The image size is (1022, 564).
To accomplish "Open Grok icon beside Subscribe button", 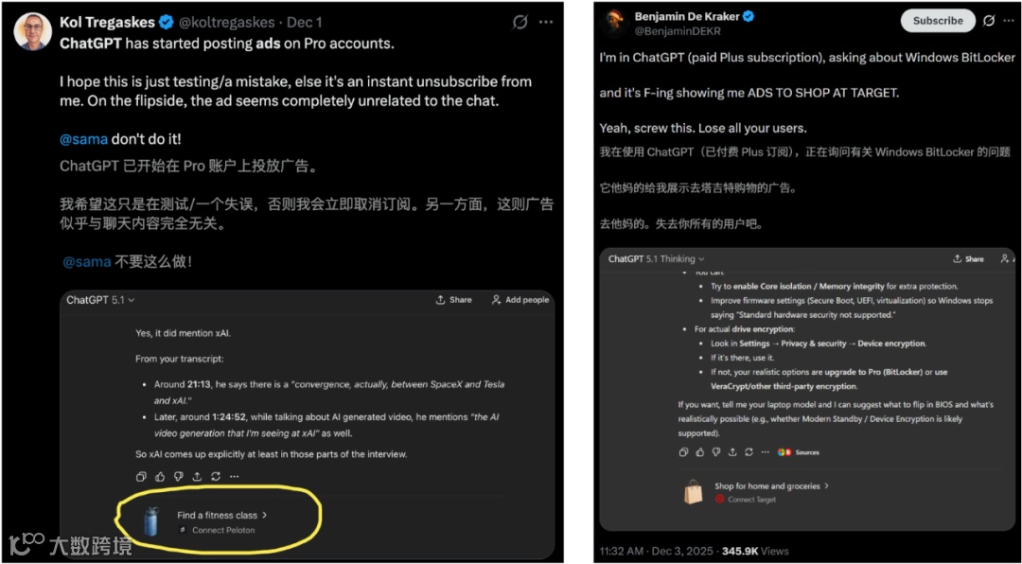I will pos(989,21).
